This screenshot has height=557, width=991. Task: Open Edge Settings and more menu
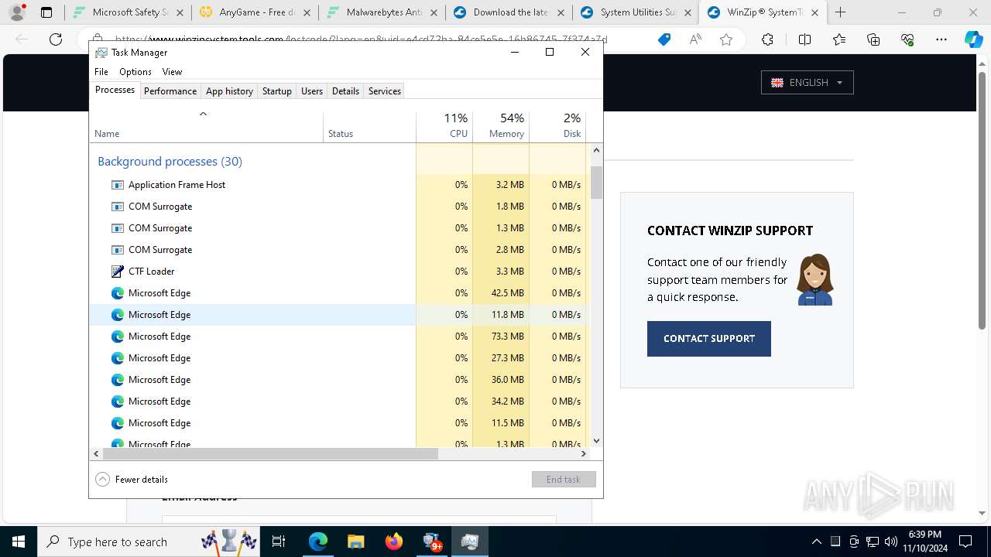pyautogui.click(x=941, y=39)
